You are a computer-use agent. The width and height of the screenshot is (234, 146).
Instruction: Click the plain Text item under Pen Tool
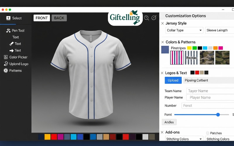pyautogui.click(x=16, y=37)
